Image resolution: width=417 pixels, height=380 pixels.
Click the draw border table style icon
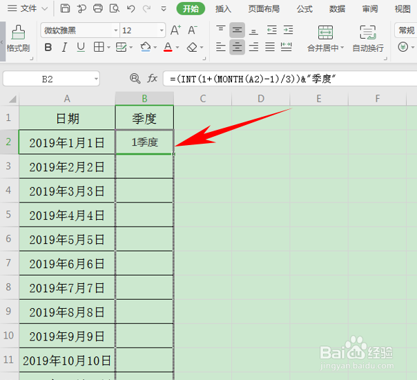click(x=121, y=48)
